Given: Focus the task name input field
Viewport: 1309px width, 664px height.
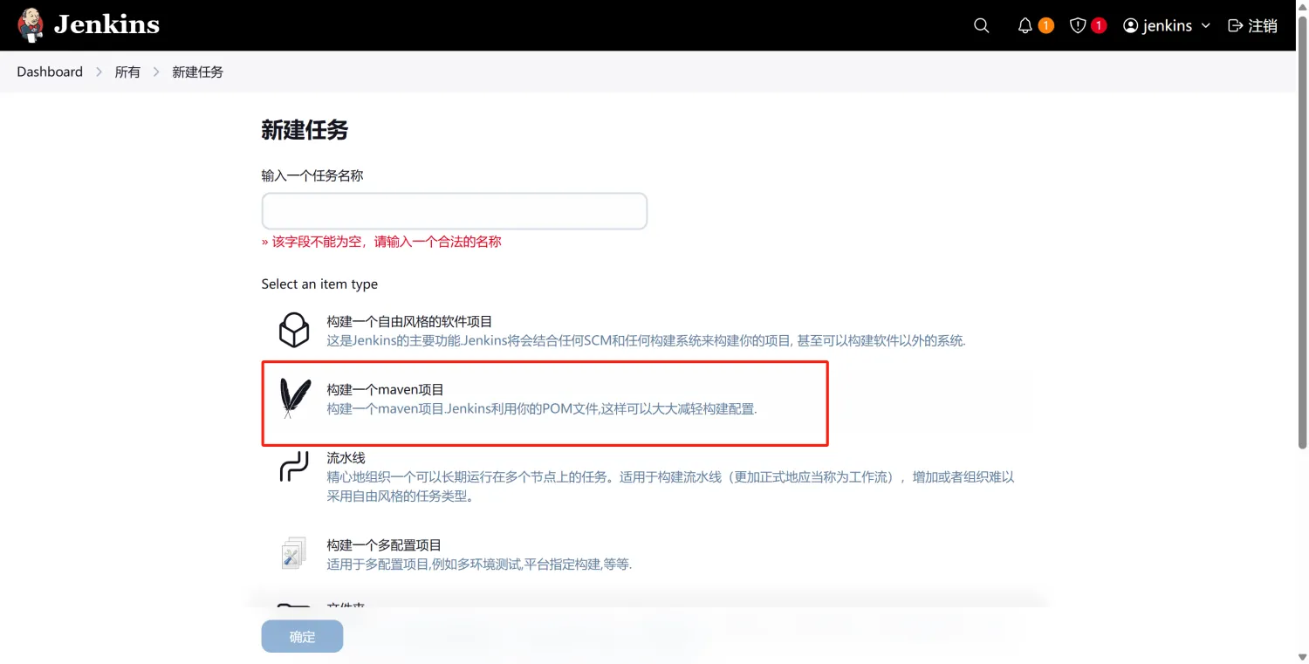Looking at the screenshot, I should pyautogui.click(x=454, y=211).
